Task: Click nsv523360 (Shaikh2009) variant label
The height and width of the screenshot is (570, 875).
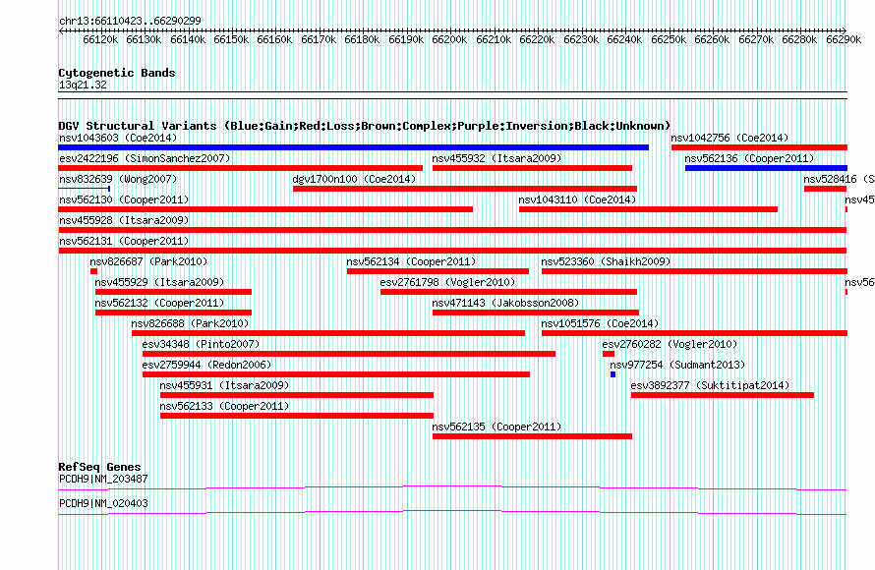Action: coord(606,261)
